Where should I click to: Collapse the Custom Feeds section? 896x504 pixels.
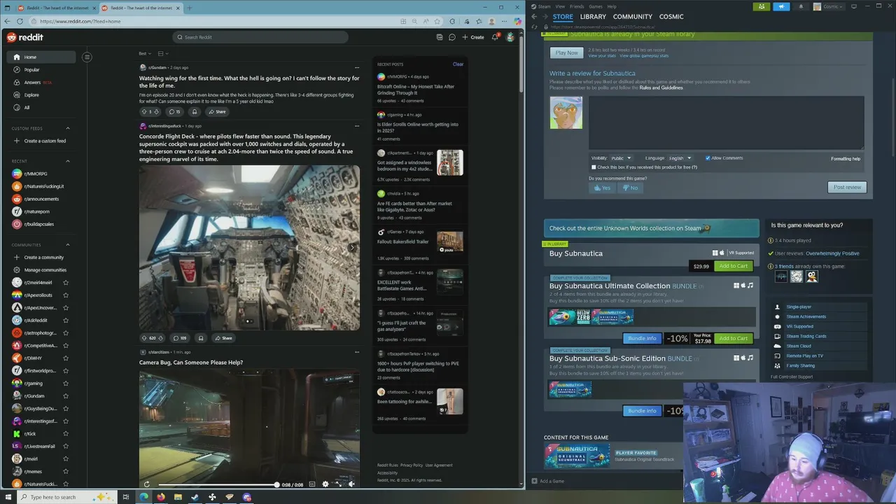coord(68,128)
